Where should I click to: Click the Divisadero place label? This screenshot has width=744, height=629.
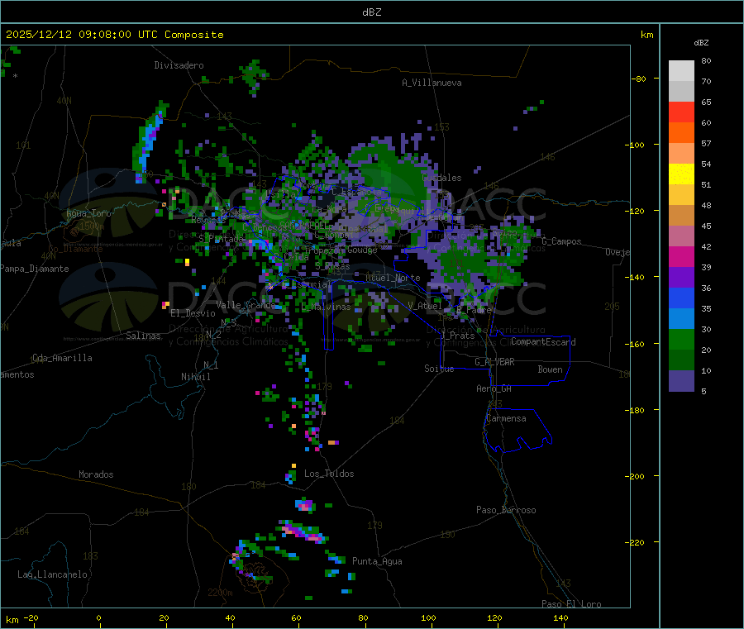(179, 65)
